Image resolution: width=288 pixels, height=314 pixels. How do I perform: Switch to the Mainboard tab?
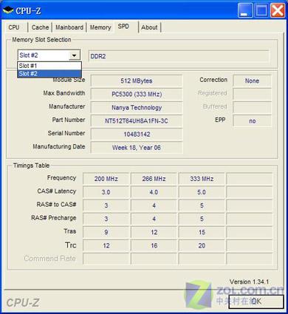tap(69, 27)
